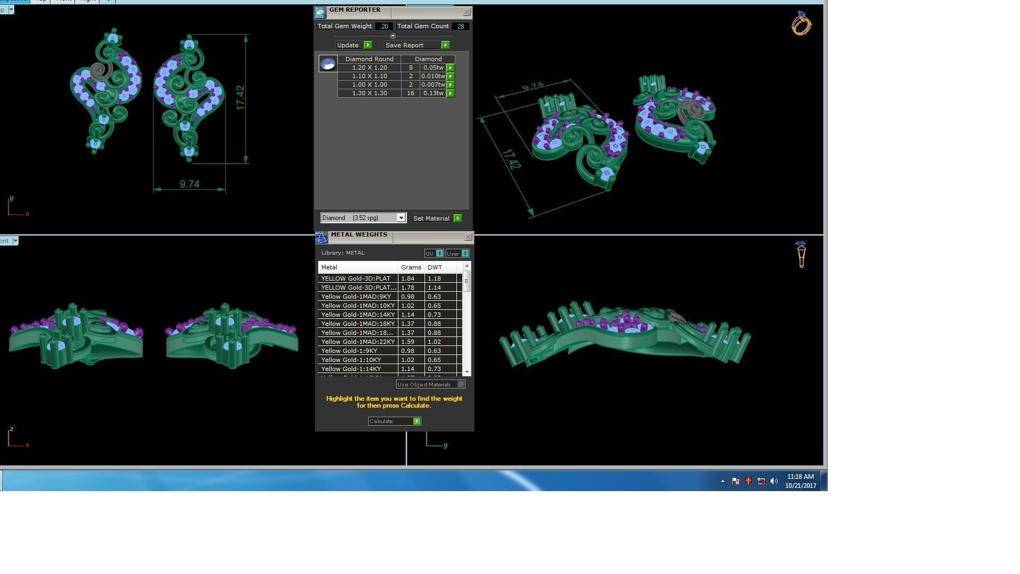This screenshot has height=574, width=1020.
Task: Click green arrow beside Save Report
Action: click(x=445, y=45)
